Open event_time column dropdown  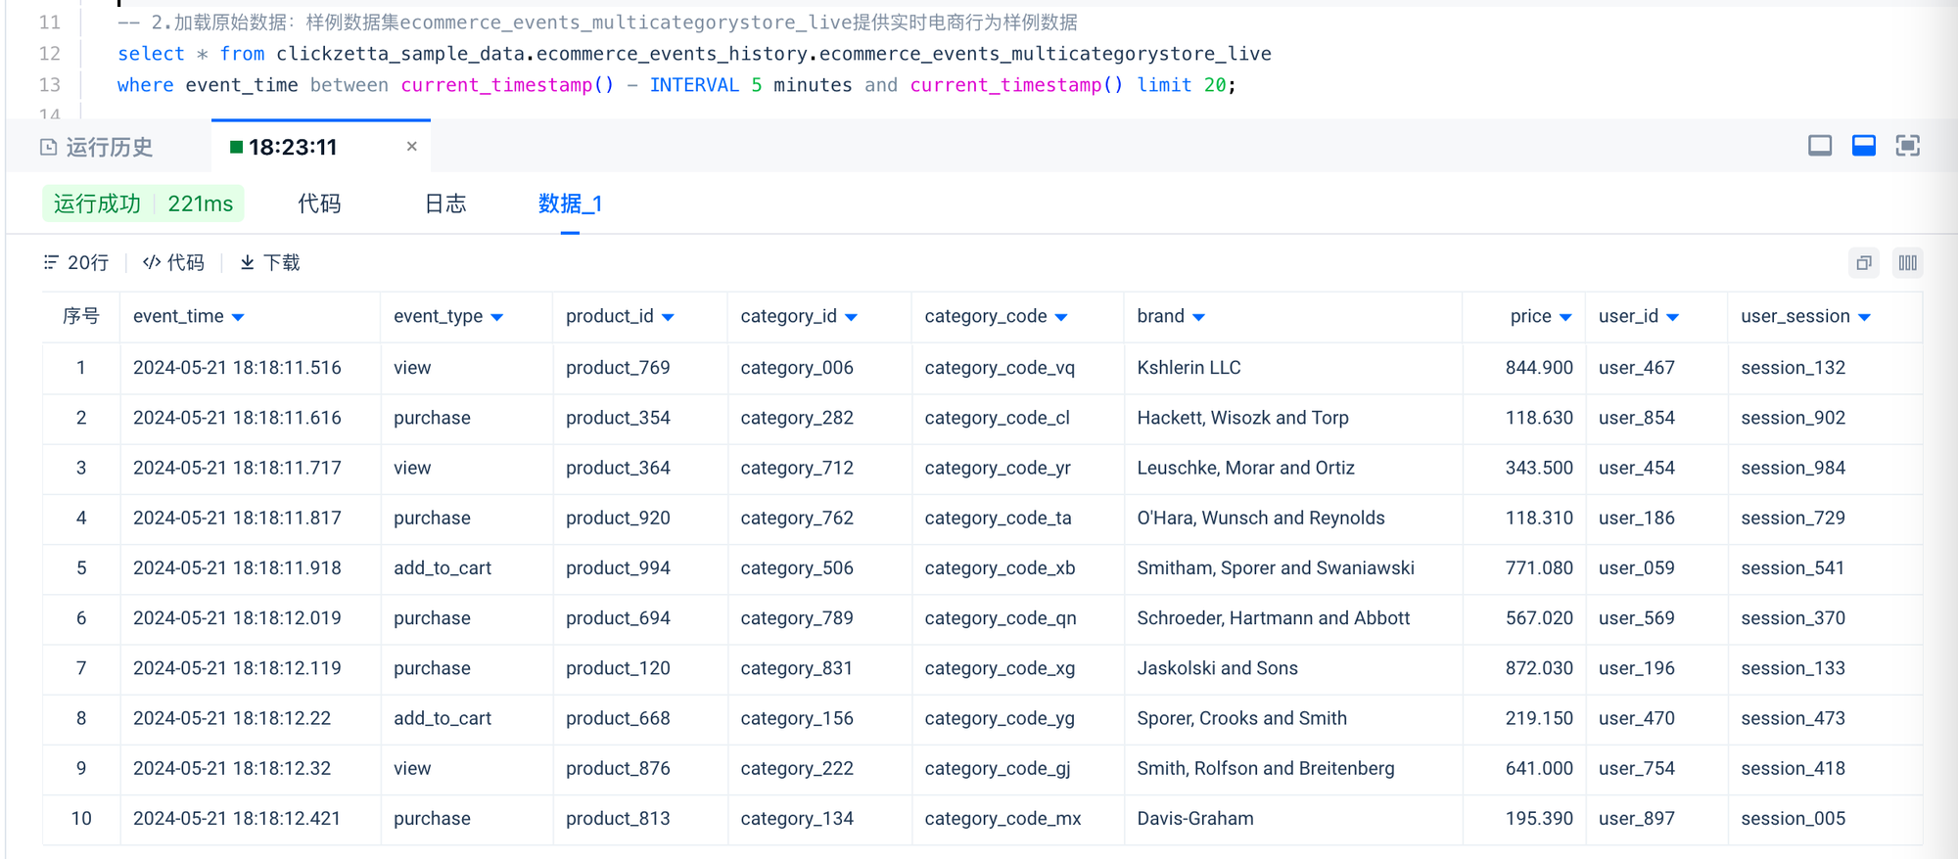pos(238,317)
